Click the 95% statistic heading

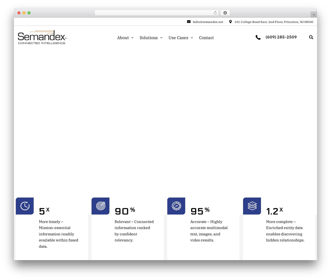[200, 211]
